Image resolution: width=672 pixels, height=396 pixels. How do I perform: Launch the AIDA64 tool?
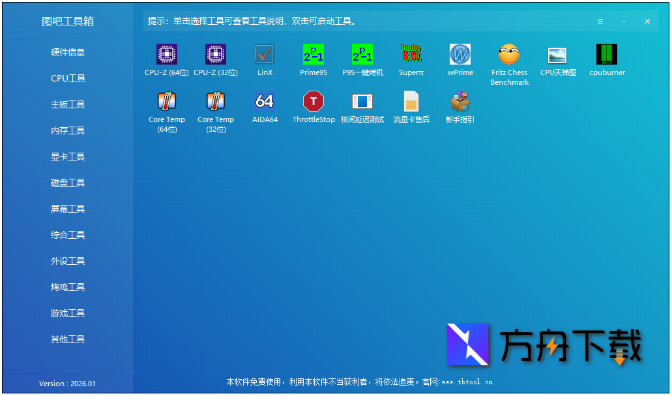(265, 104)
